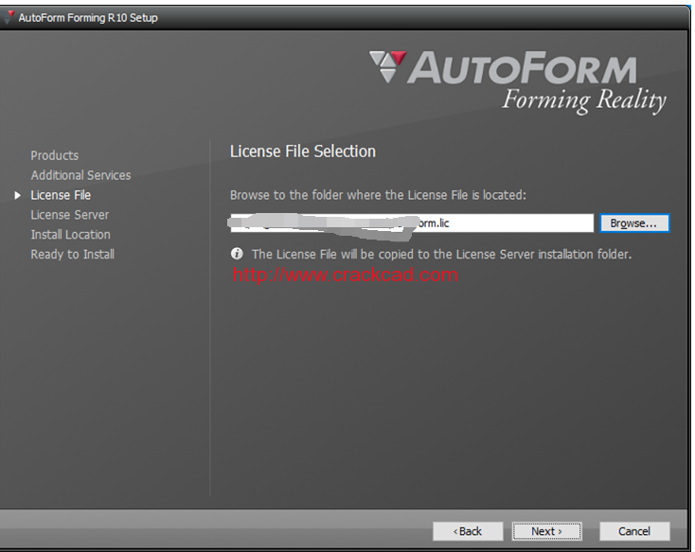Click 'The License File will be copied' note
Viewport: 695px width, 552px height.
tap(441, 254)
